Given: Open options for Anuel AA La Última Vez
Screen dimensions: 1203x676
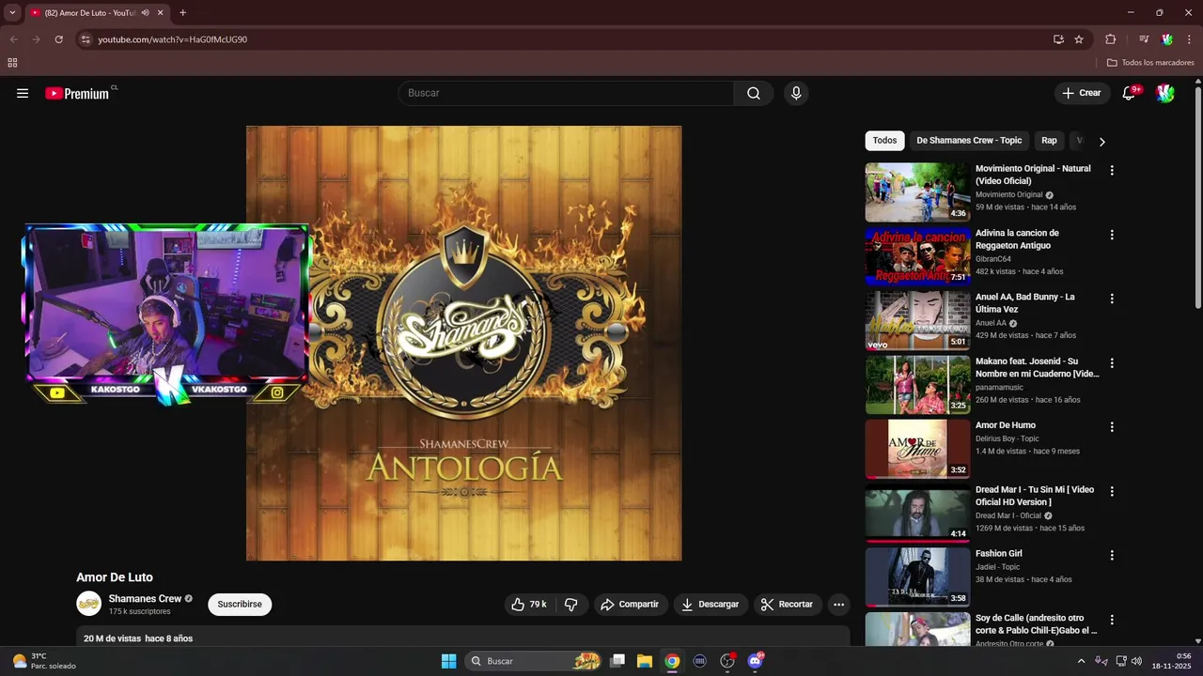Looking at the screenshot, I should pos(1112,299).
